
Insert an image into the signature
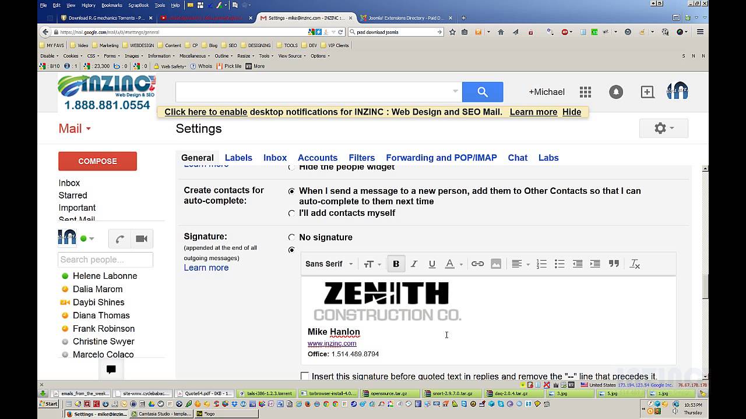[x=496, y=264]
